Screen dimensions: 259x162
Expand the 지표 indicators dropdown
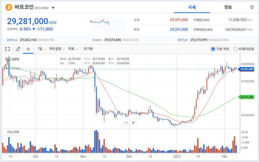73,49
